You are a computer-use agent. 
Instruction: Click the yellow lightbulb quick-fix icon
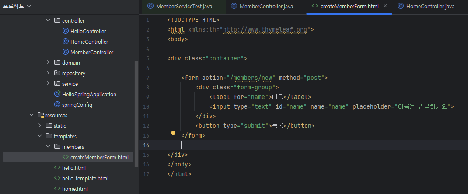(x=173, y=134)
